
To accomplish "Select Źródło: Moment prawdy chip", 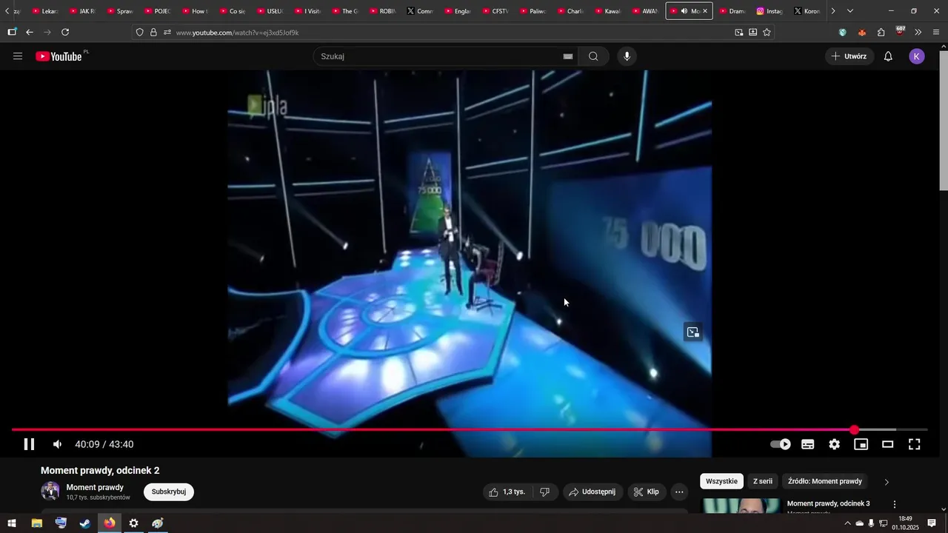I will 825,481.
